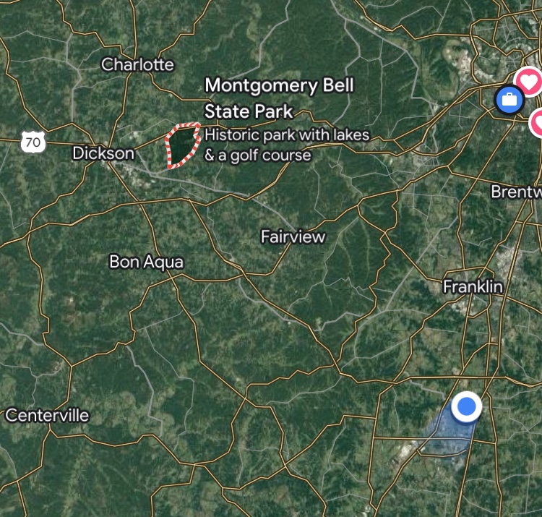Screen dimensions: 542x517
Task: Tap the park description about lakes and golf
Action: [287, 145]
